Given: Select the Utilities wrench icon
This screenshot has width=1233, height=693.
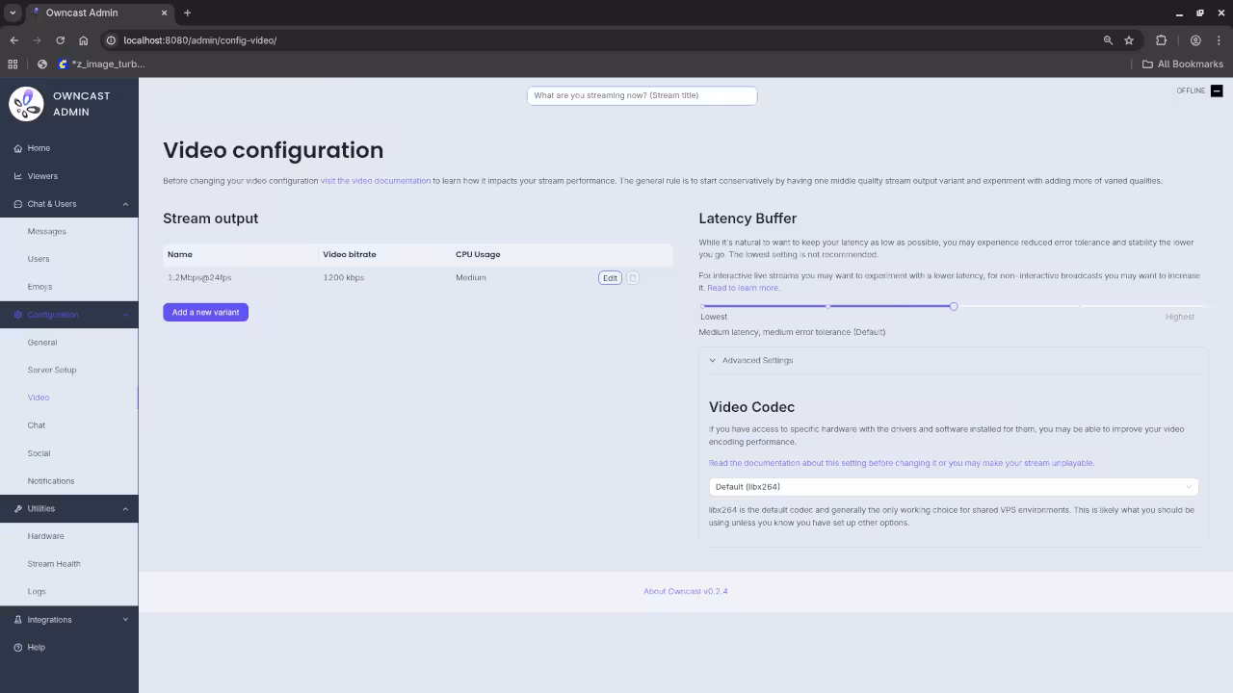Looking at the screenshot, I should 17,508.
